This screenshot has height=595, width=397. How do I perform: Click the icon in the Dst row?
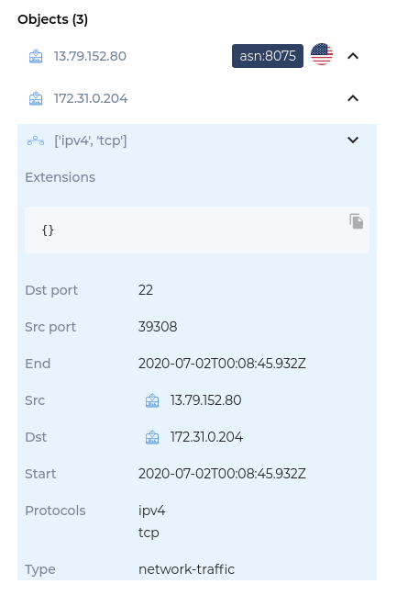(x=152, y=437)
